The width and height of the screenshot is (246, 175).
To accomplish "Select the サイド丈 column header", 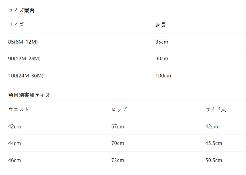I will (x=216, y=109).
